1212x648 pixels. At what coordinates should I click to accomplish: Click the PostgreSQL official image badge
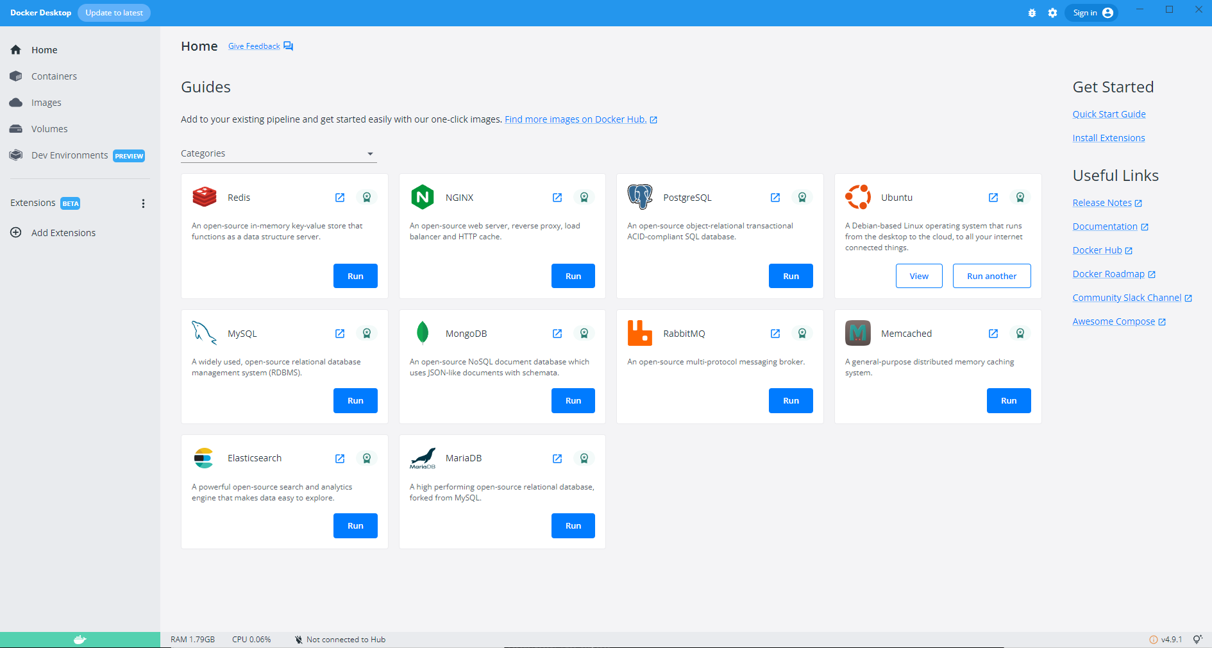tap(802, 198)
